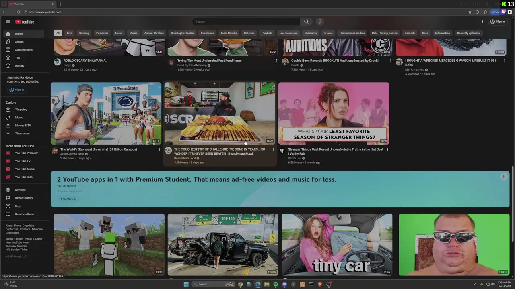Viewport: 515px width, 289px height.
Task: Open options for World's Strongest University video
Action: [160, 149]
